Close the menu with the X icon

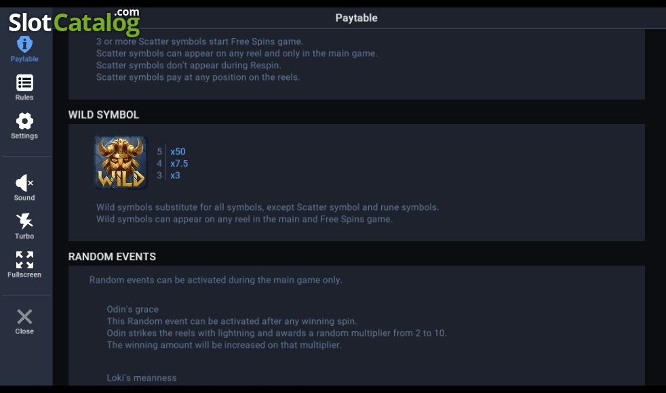coord(24,316)
